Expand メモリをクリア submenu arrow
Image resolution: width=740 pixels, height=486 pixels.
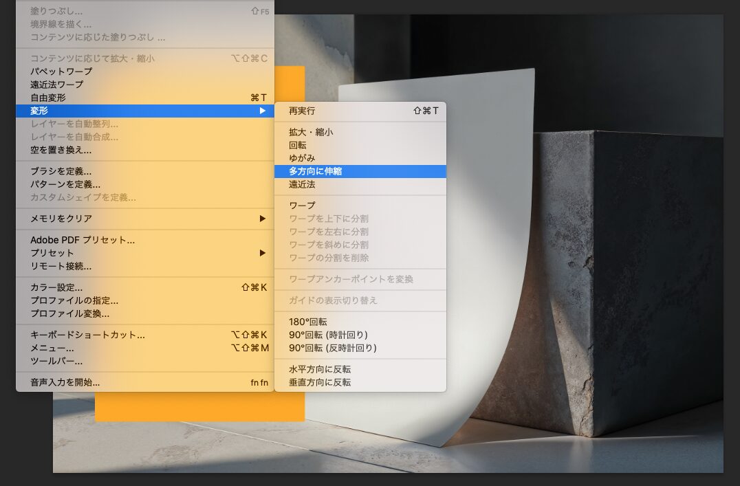263,219
